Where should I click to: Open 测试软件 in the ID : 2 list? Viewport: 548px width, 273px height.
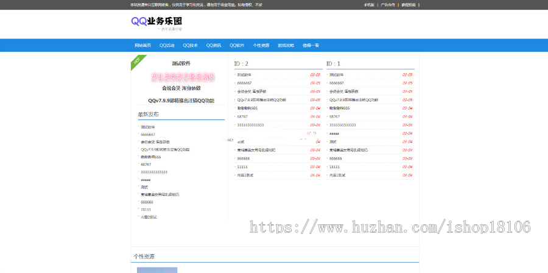244,75
